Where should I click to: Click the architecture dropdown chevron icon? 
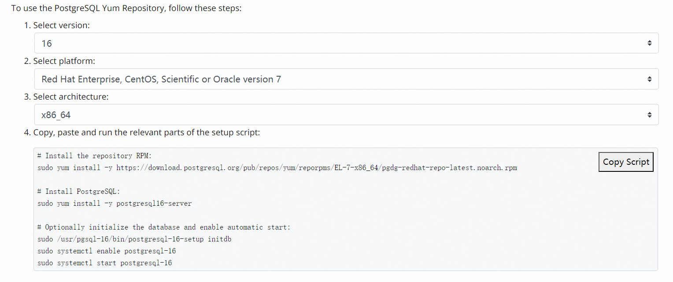tap(649, 115)
